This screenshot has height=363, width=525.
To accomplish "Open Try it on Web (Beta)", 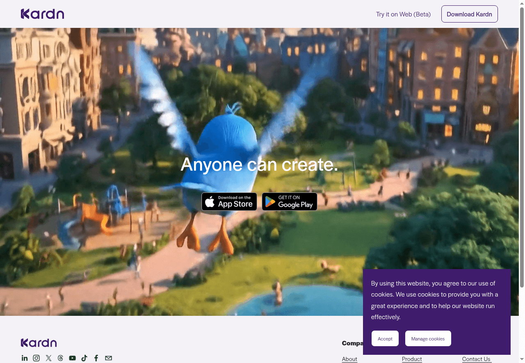I will click(403, 14).
